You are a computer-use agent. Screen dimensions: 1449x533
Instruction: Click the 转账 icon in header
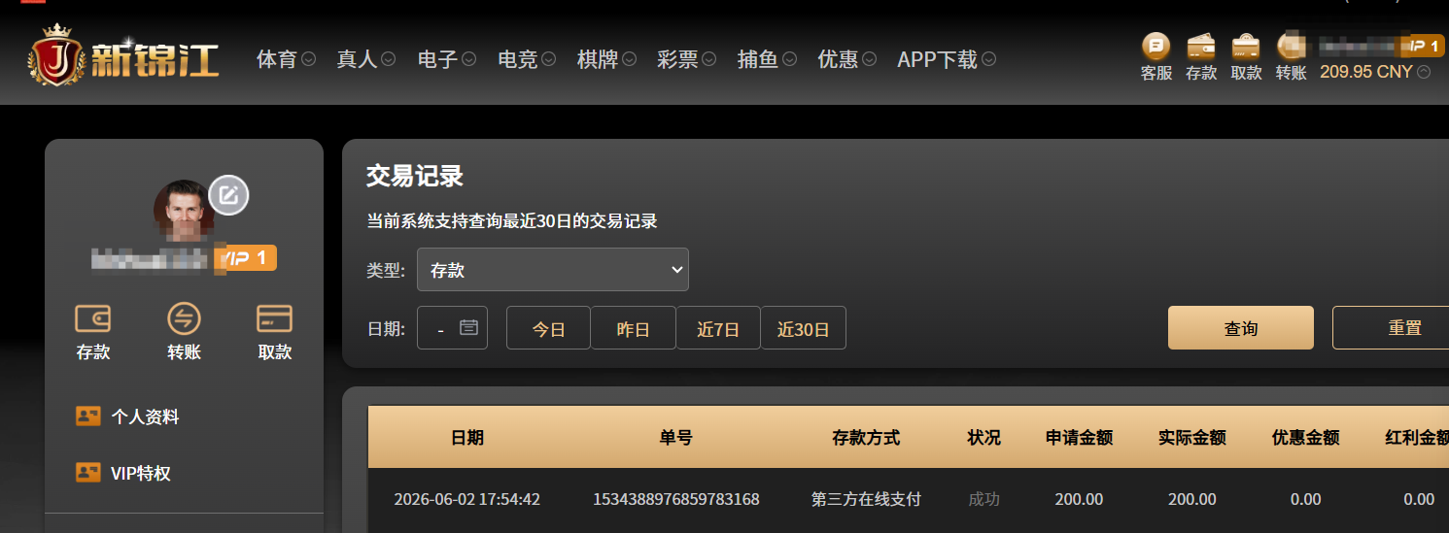tap(1291, 46)
